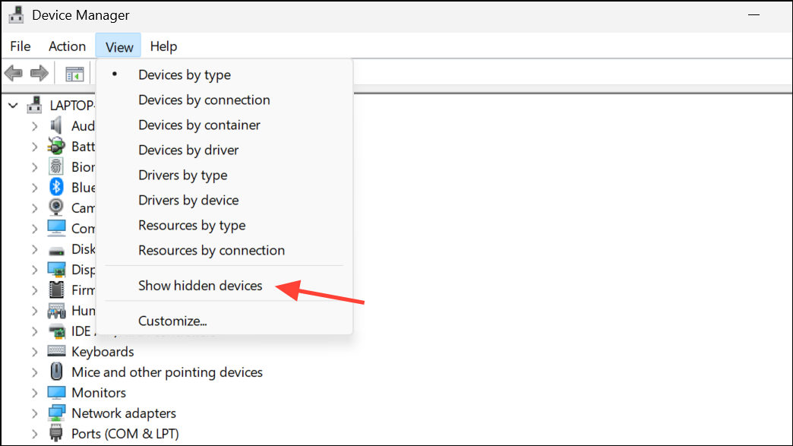Expand the Mice and other pointing devices node

pos(35,372)
